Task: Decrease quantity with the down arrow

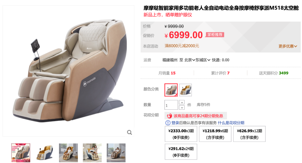Action: coord(182,107)
